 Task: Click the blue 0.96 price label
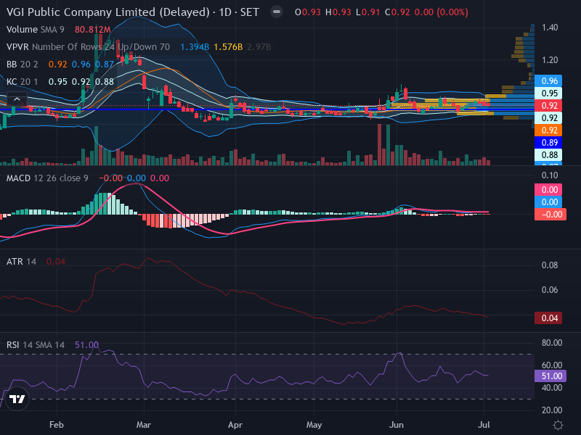point(548,81)
